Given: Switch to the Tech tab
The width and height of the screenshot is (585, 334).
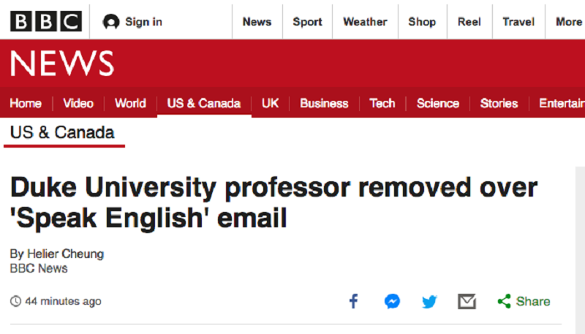Looking at the screenshot, I should click(x=382, y=103).
